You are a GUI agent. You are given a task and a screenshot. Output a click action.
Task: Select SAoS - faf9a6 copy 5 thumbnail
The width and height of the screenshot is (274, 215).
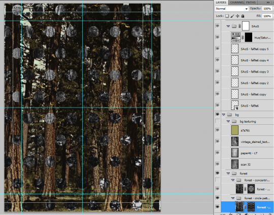(235, 49)
